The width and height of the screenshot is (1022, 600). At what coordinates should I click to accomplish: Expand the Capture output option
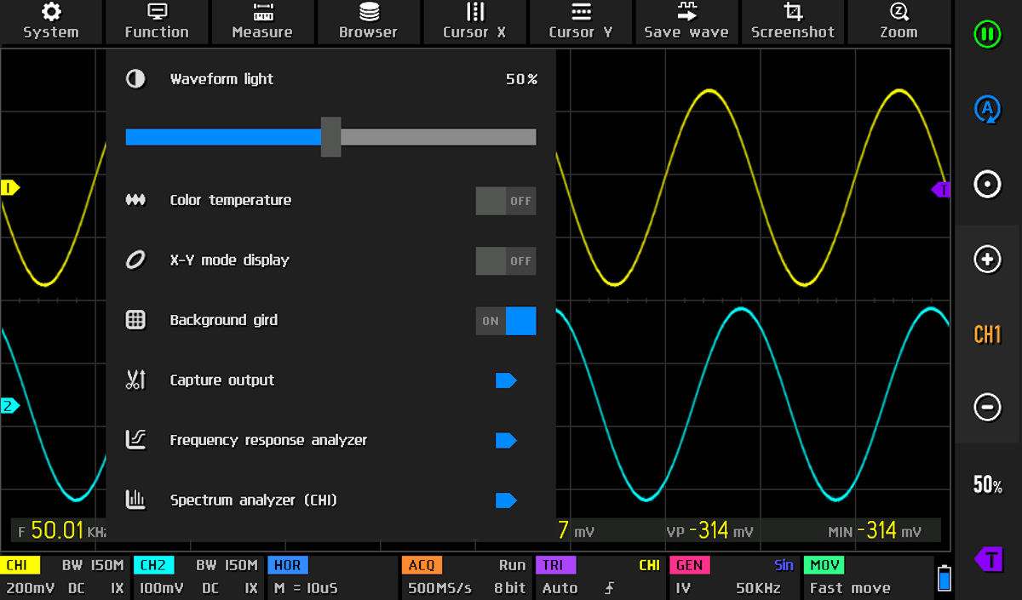click(506, 380)
